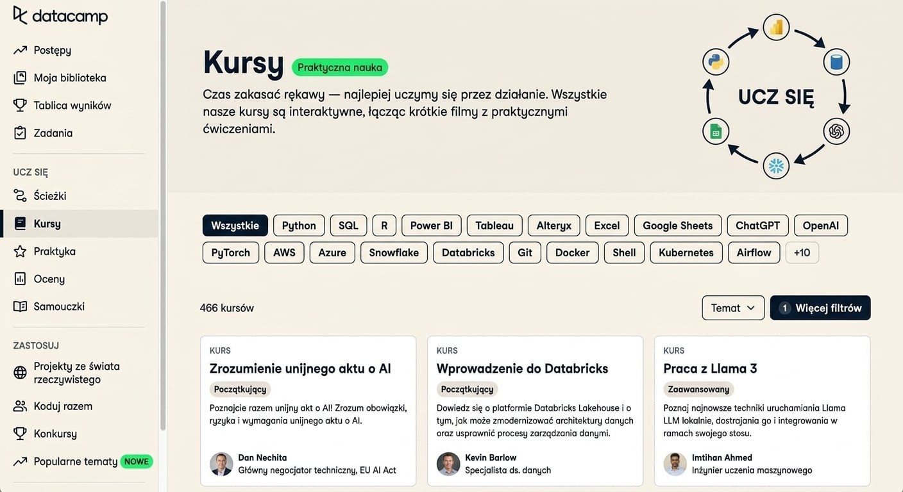Screen dimensions: 903x492
Task: Click the Kursy book icon in sidebar
Action: tap(20, 224)
